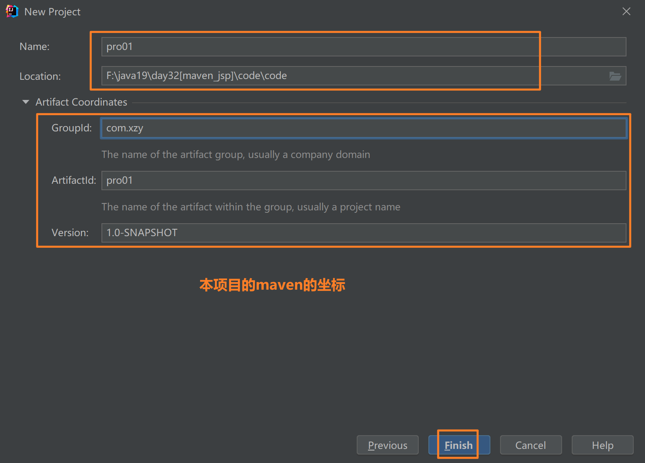Screen dimensions: 645x463
Task: Cancel the New Project dialog
Action: 531,445
